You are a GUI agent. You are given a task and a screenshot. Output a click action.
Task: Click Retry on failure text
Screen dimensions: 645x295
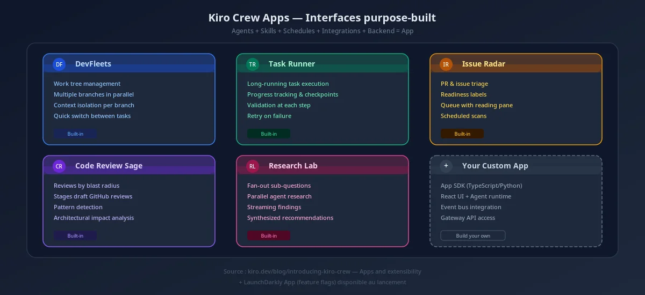[x=269, y=116]
